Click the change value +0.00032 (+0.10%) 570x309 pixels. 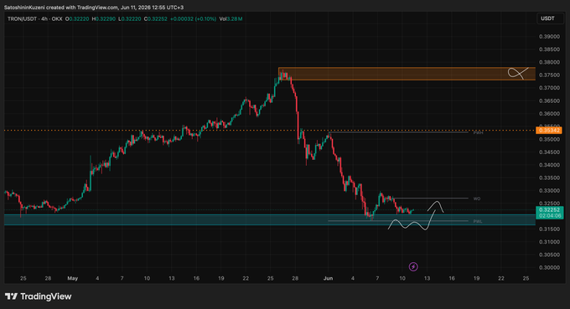coord(193,19)
